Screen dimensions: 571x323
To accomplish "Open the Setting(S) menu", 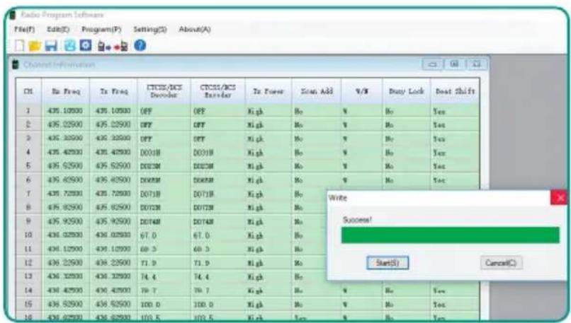I will [x=150, y=30].
